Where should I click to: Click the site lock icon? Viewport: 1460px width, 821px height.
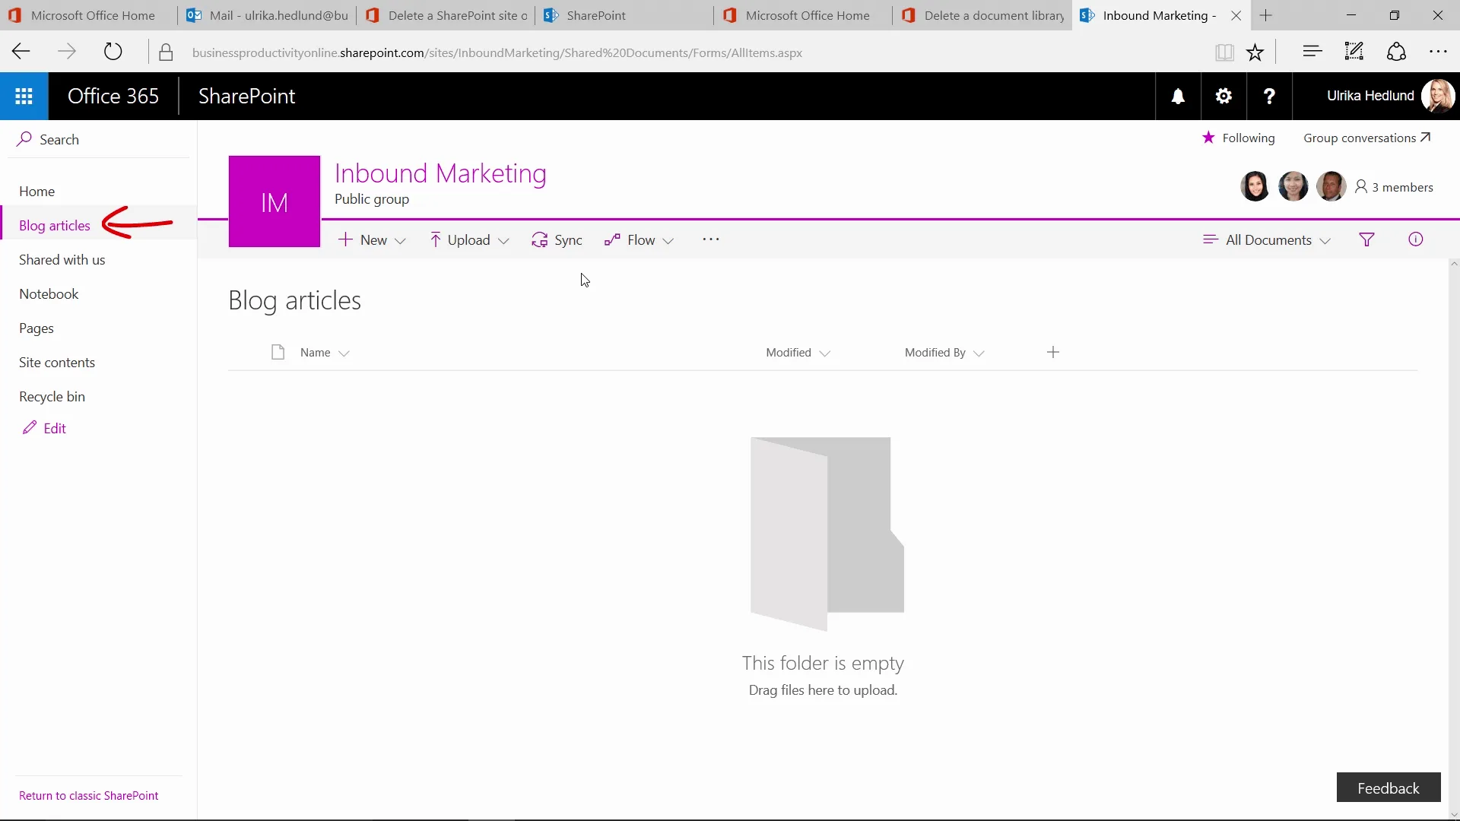pos(166,52)
